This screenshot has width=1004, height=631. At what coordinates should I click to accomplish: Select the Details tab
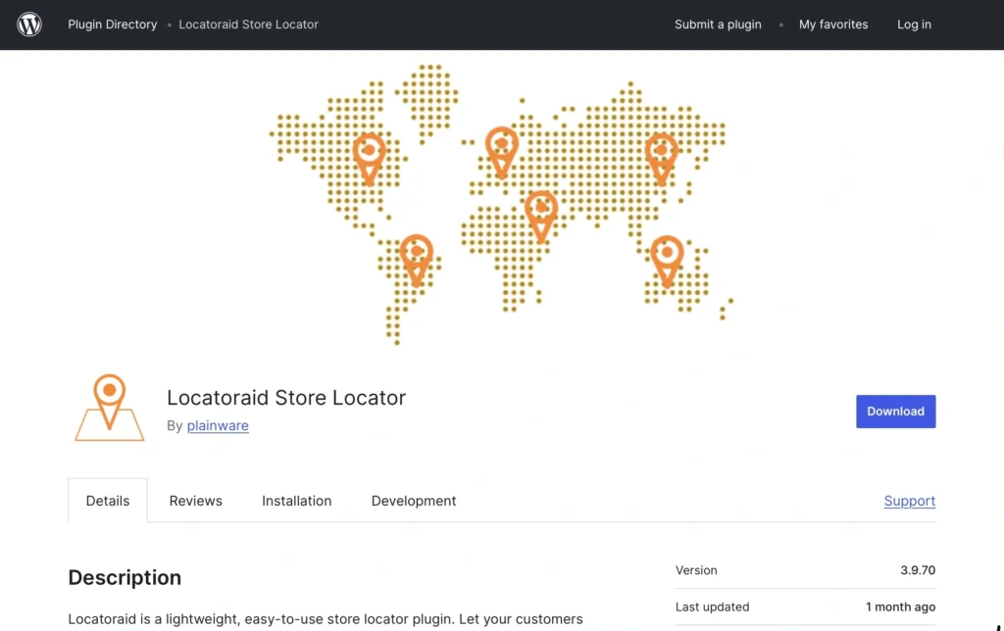click(x=108, y=501)
